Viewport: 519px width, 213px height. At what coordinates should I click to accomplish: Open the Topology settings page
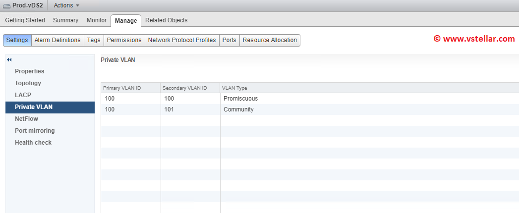coord(28,83)
